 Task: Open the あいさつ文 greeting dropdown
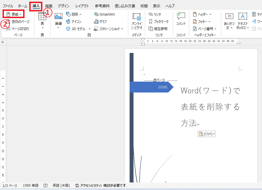229,21
